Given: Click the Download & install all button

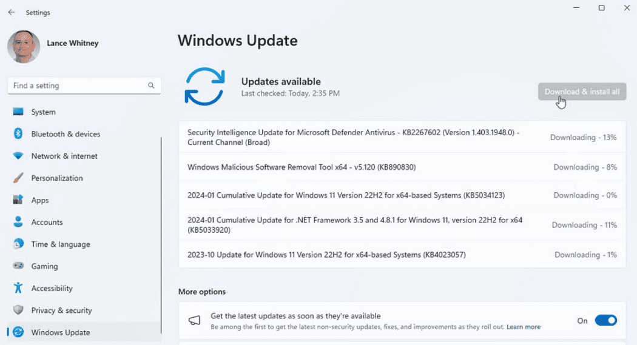Looking at the screenshot, I should (582, 92).
